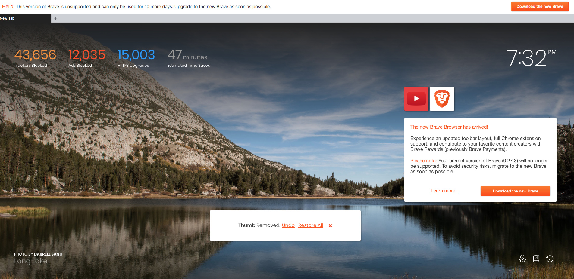Open the Brave lion top site tile
Image resolution: width=574 pixels, height=279 pixels.
pos(442,99)
